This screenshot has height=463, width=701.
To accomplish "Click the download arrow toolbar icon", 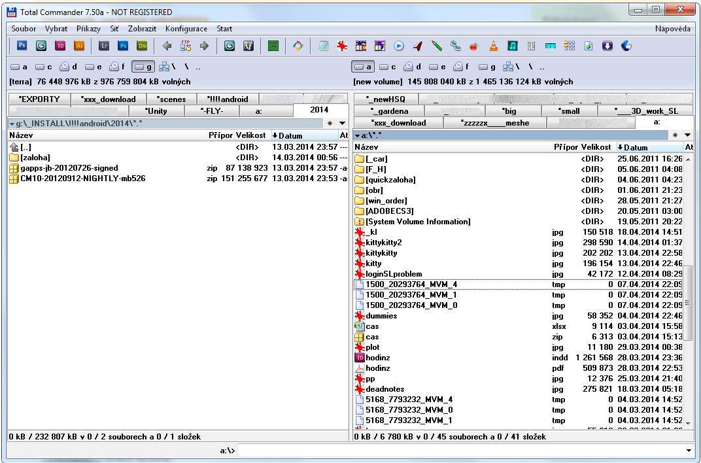I will [607, 46].
